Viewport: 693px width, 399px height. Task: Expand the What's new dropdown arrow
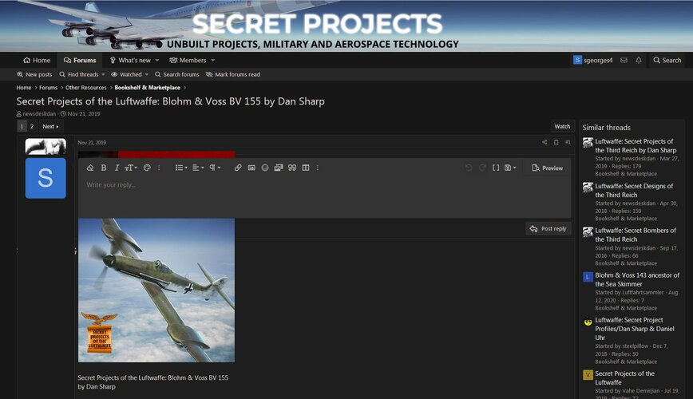pyautogui.click(x=157, y=61)
